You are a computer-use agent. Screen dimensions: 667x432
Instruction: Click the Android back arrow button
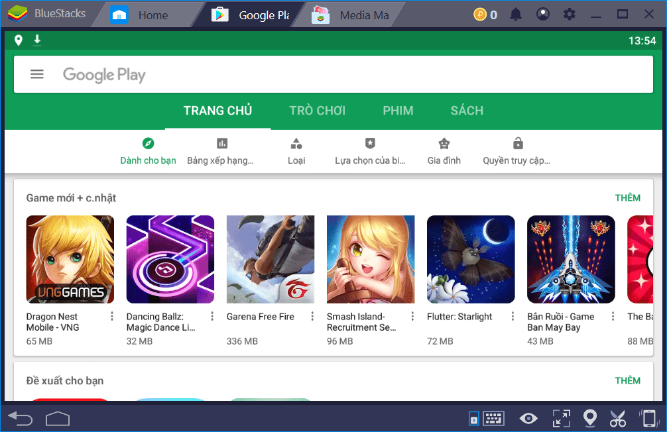[x=20, y=418]
